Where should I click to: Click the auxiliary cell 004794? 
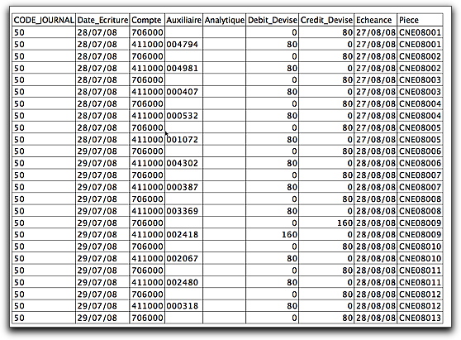coord(183,45)
